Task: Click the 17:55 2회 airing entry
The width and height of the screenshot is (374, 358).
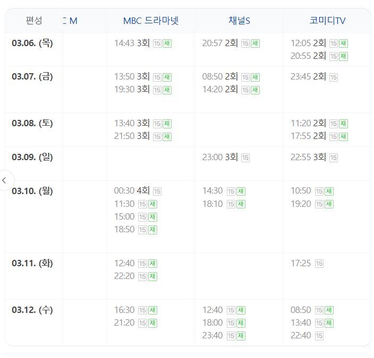Action: click(308, 136)
